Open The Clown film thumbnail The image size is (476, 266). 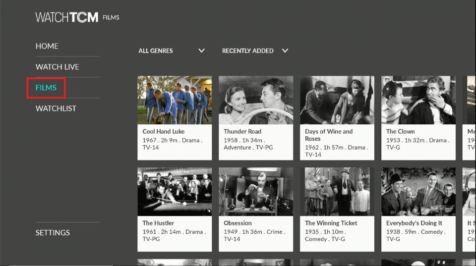418,100
